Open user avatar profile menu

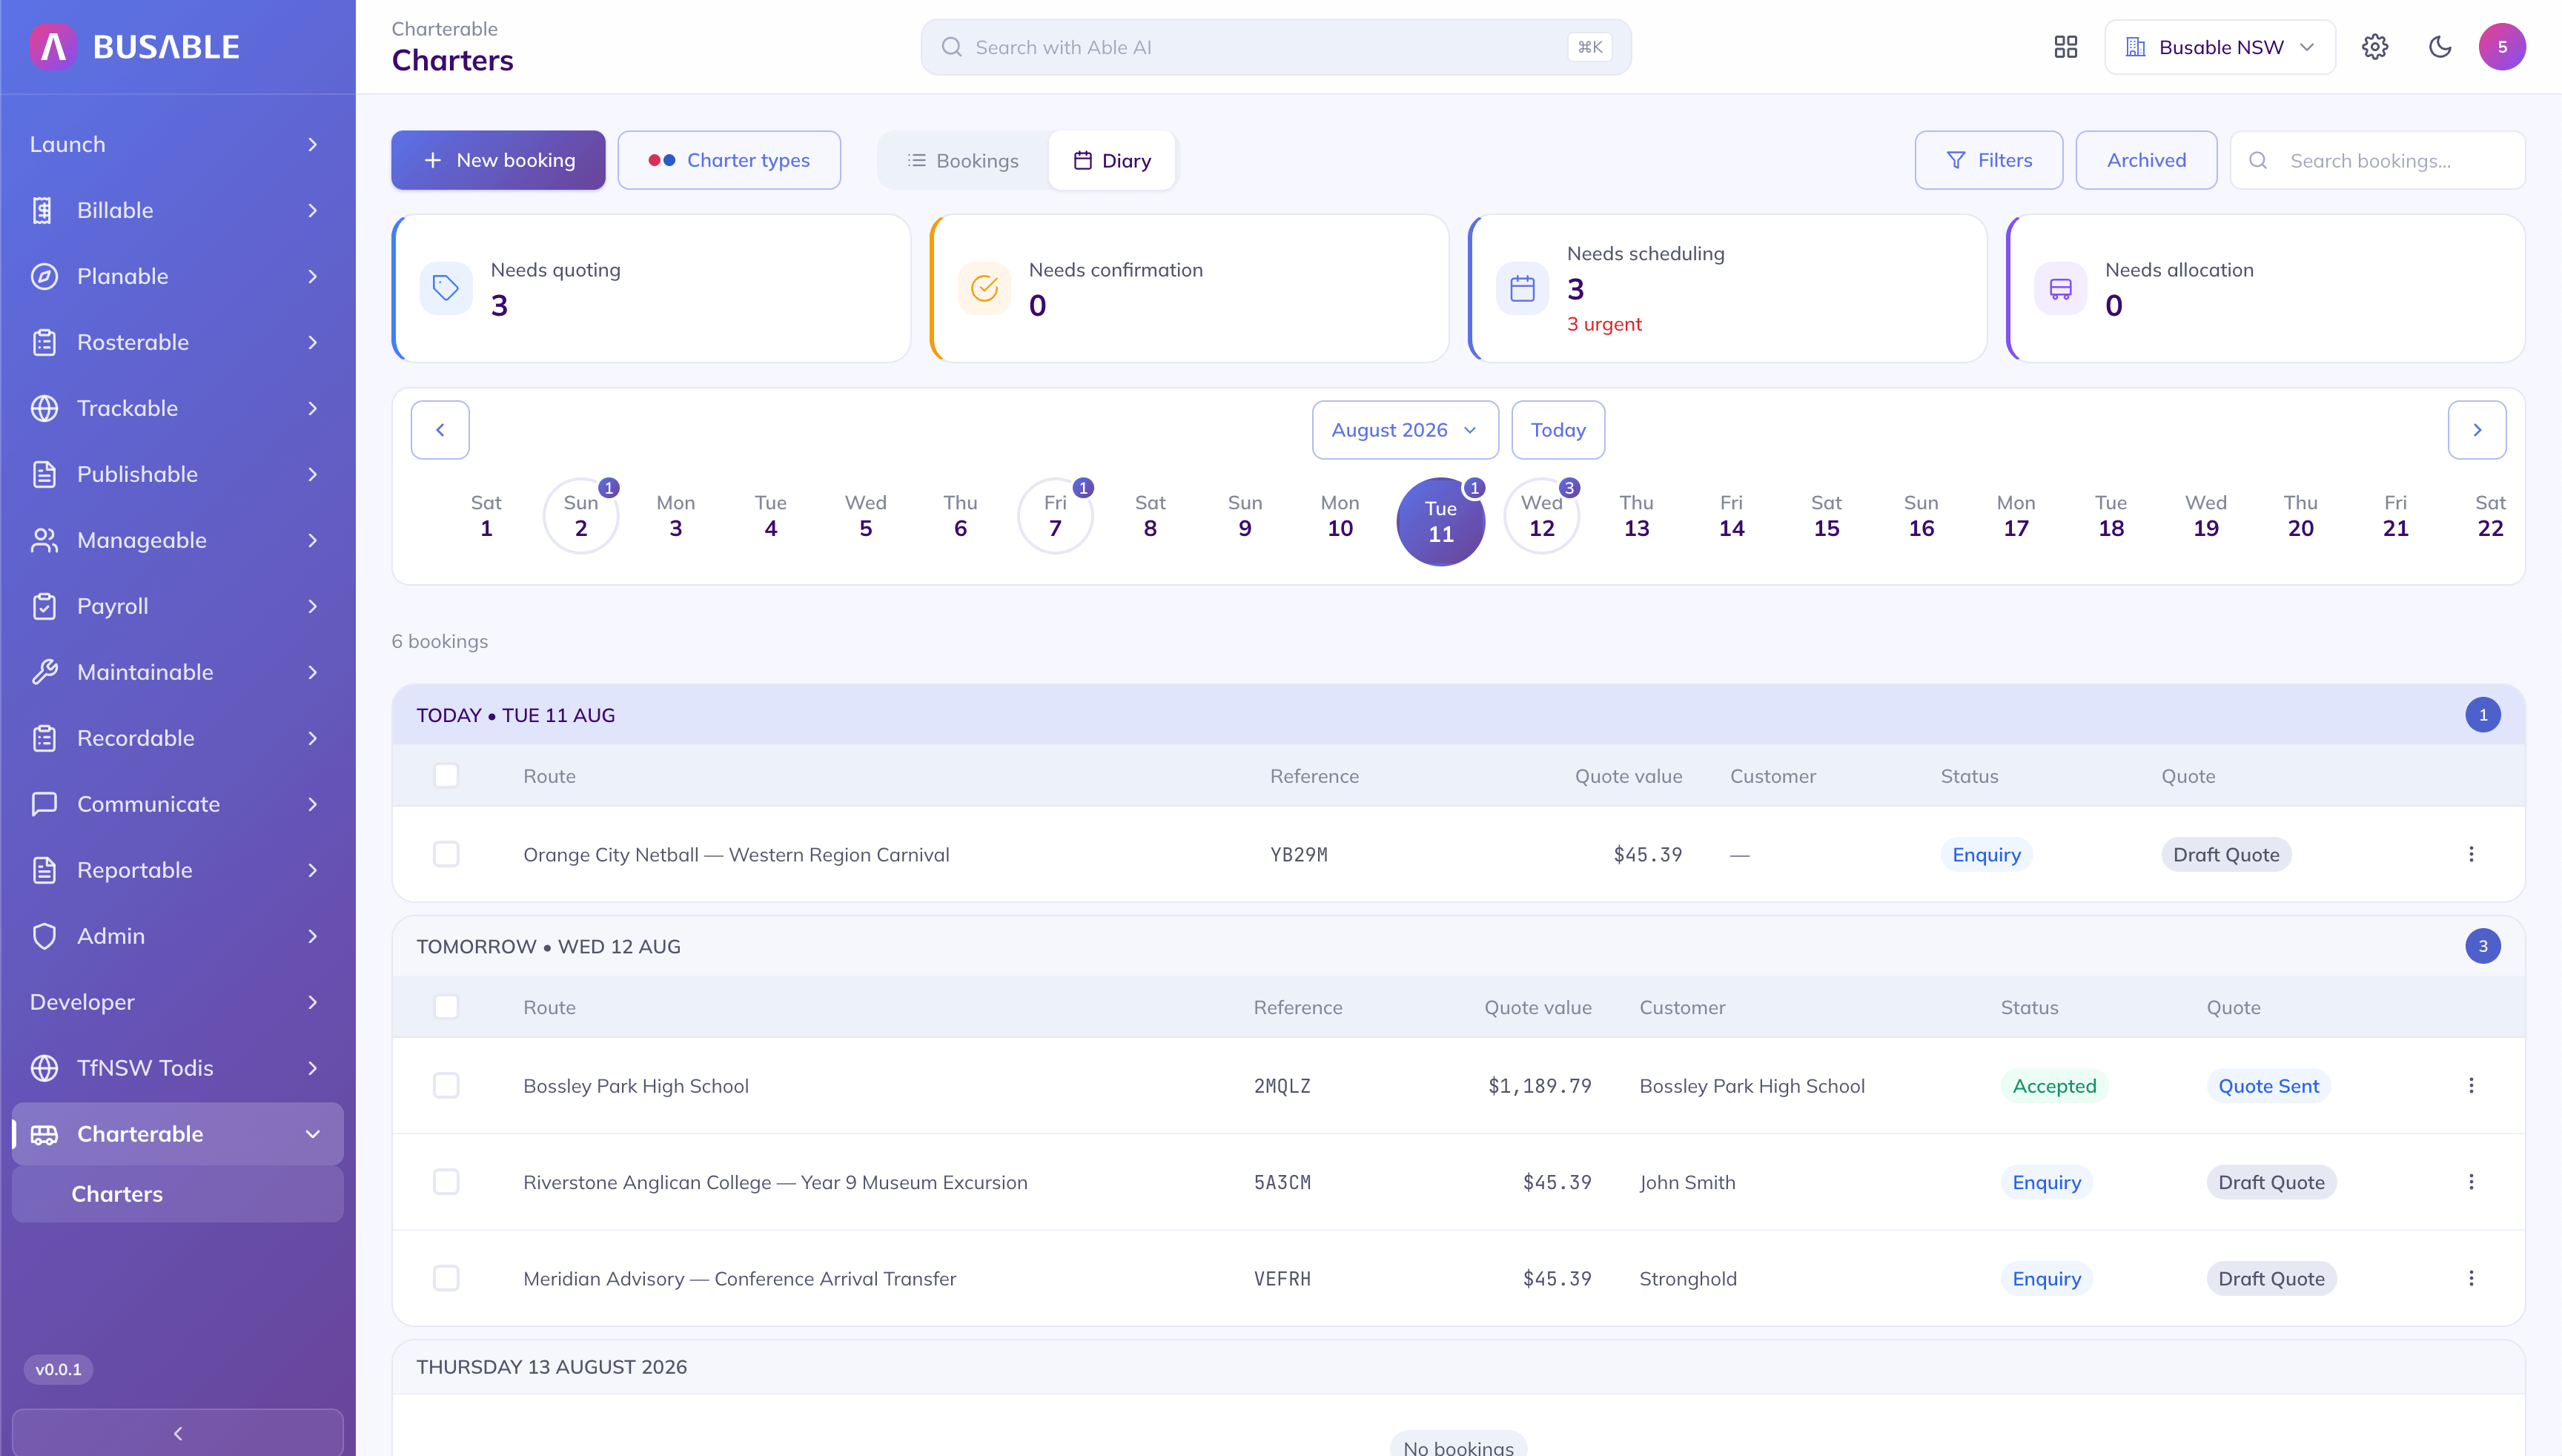tap(2502, 47)
